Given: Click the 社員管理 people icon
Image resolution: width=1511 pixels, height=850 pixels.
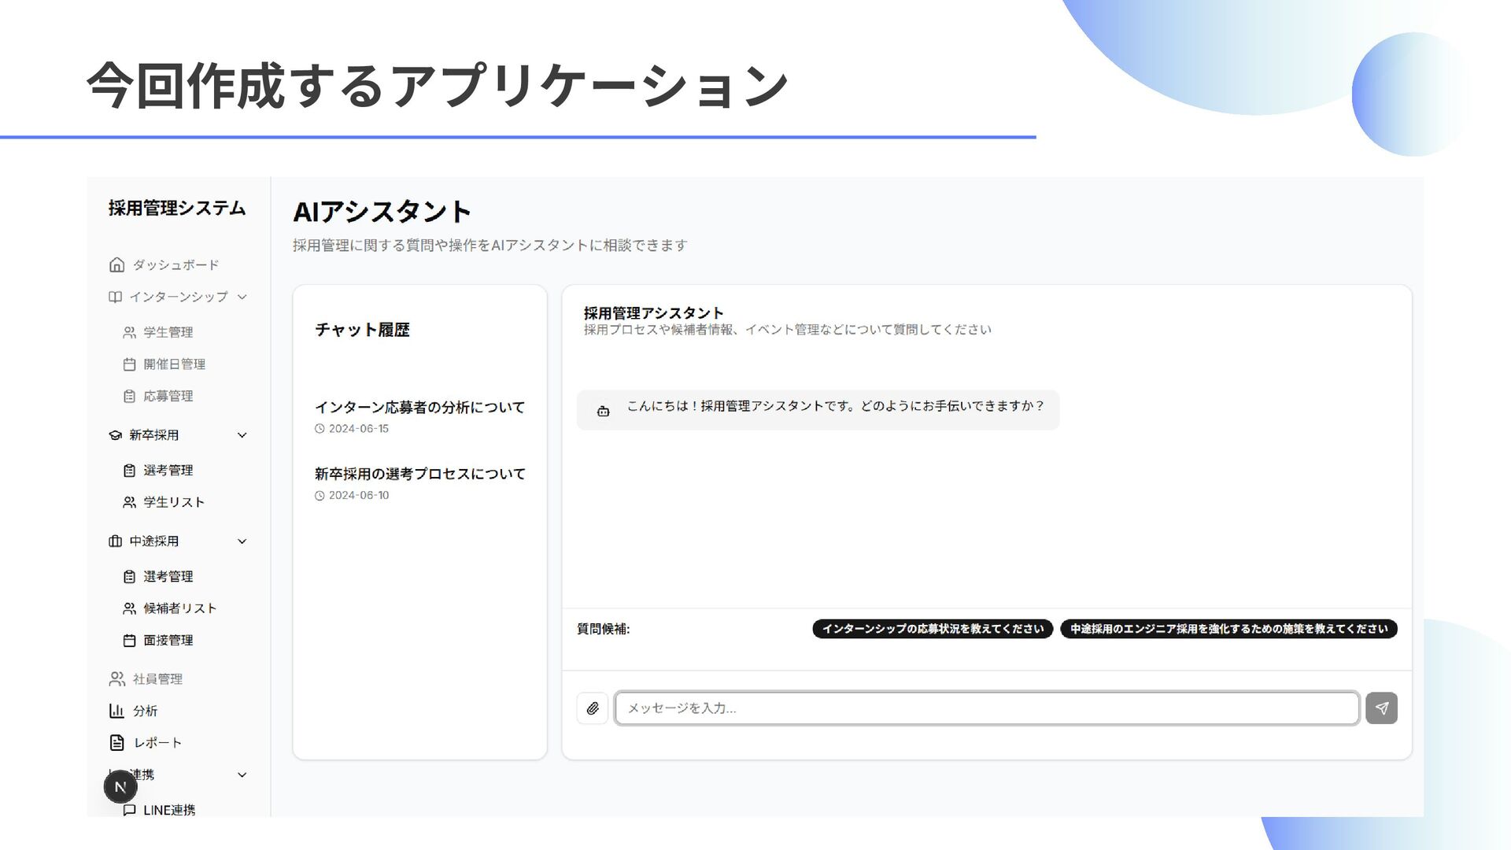Looking at the screenshot, I should click(x=116, y=678).
